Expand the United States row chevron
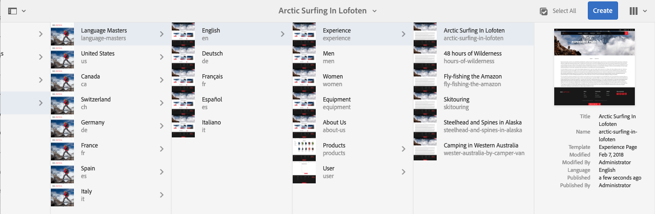The image size is (655, 214). 162,57
